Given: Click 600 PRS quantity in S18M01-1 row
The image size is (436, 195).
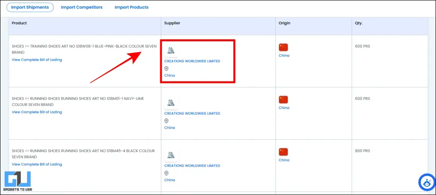Looking at the screenshot, I should click(x=362, y=99).
